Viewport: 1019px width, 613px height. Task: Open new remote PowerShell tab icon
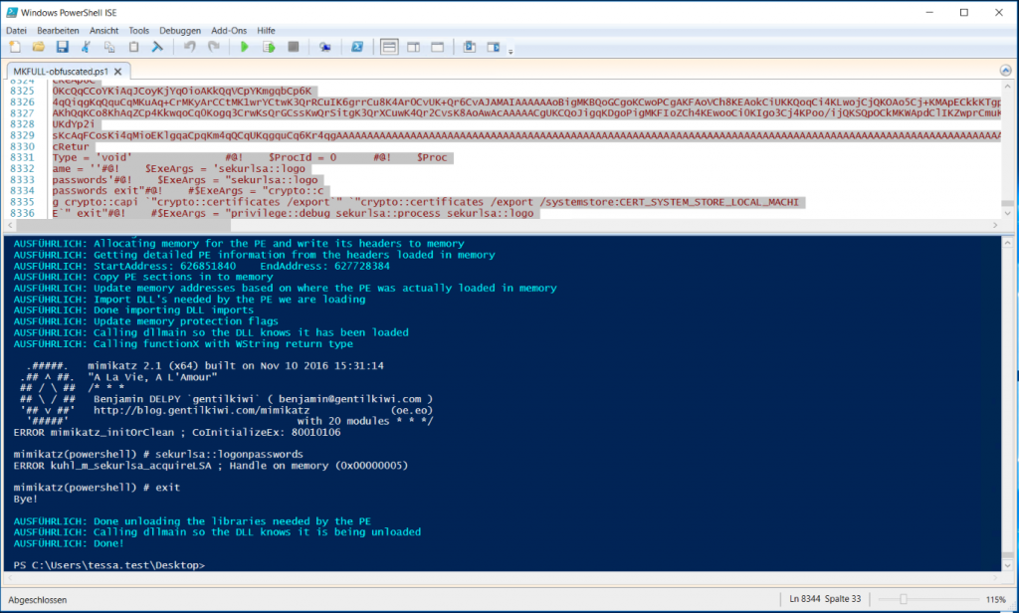tap(325, 47)
